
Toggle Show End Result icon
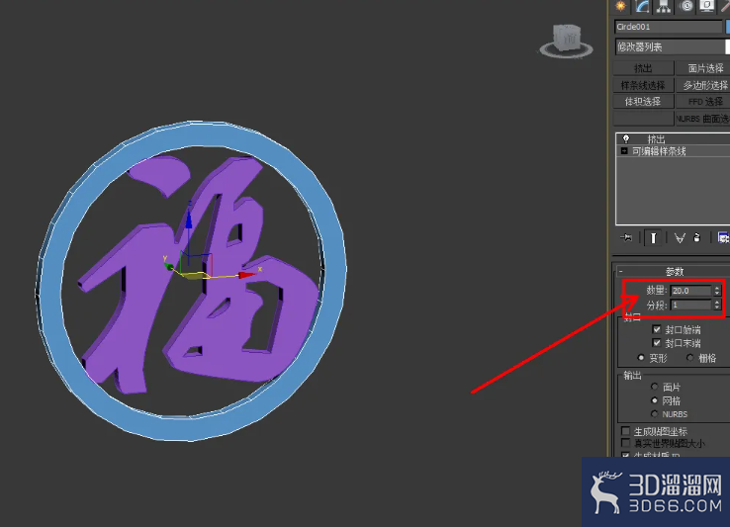click(653, 238)
